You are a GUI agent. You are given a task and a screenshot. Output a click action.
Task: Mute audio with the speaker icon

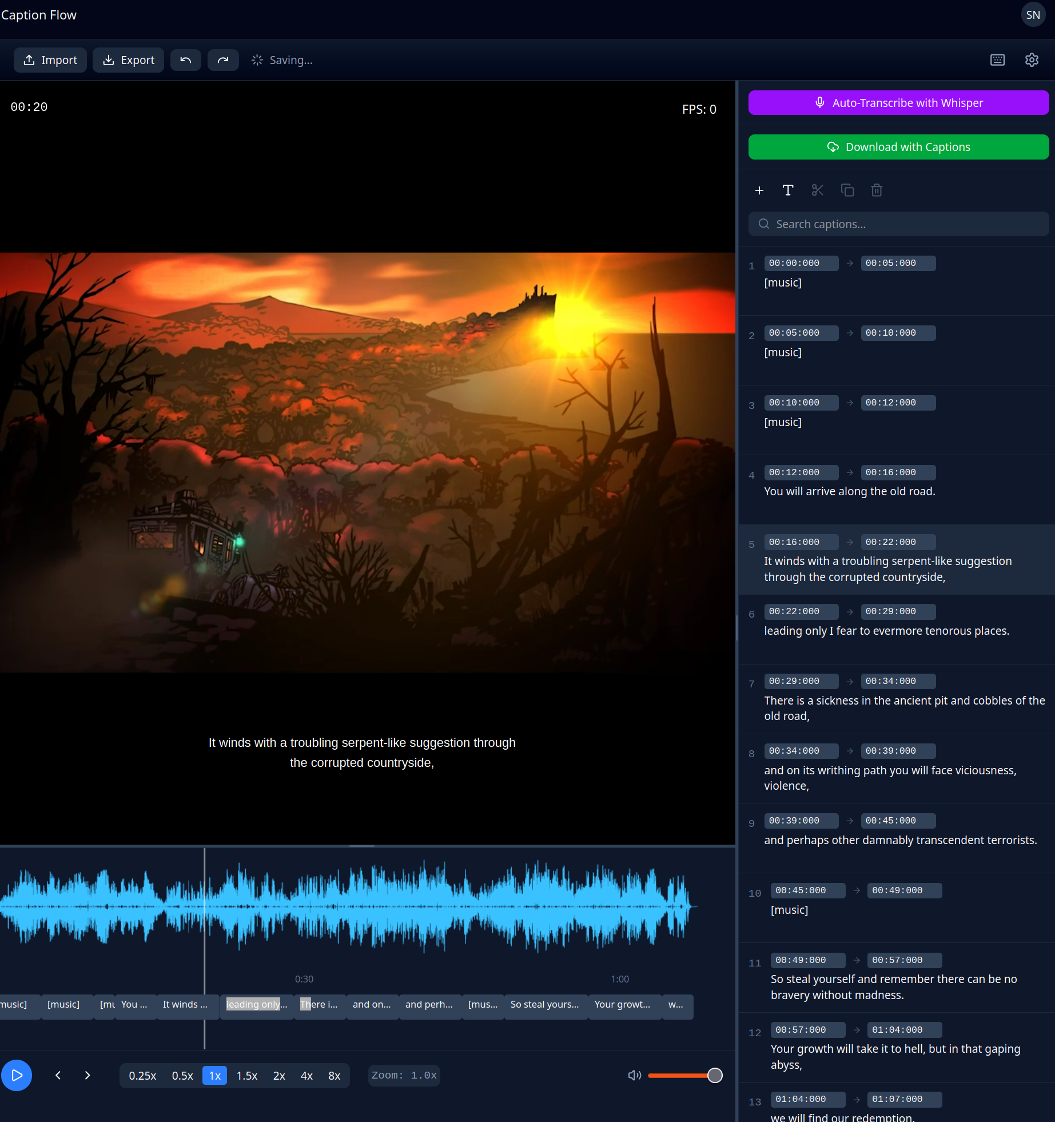634,1076
